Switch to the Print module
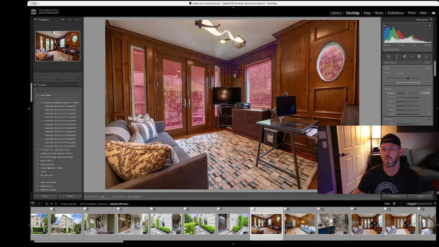Screen dimensions: 439x247 [412, 13]
